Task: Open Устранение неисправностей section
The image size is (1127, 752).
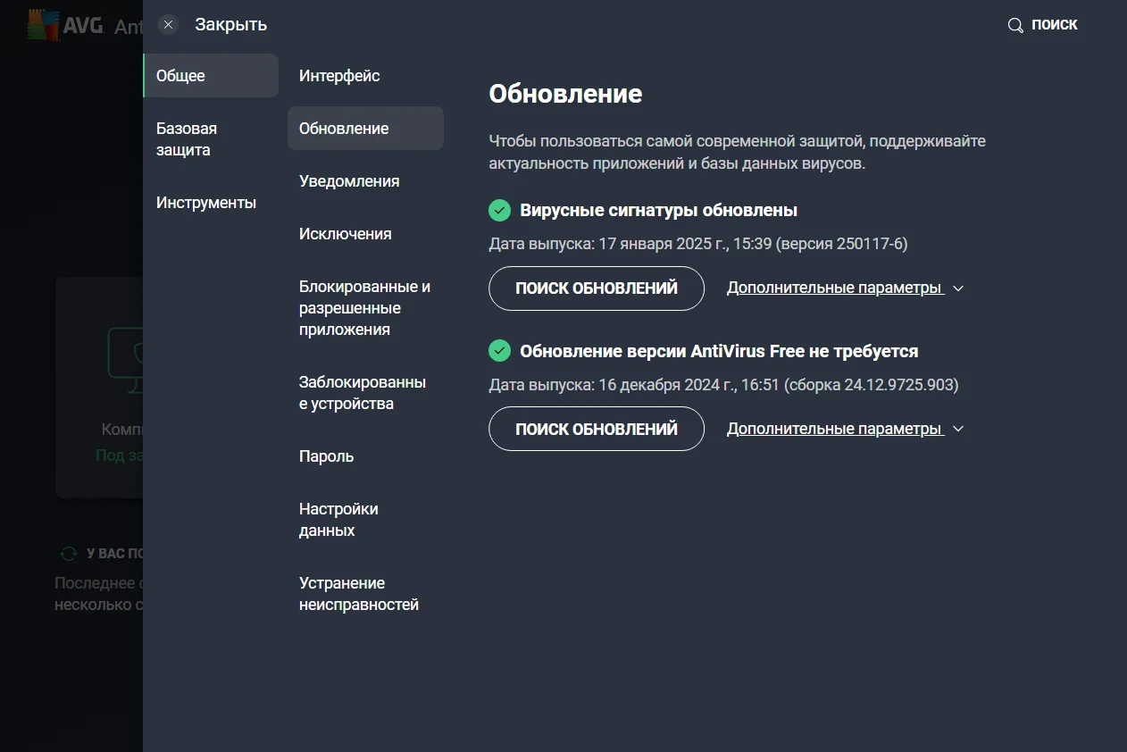Action: (359, 594)
